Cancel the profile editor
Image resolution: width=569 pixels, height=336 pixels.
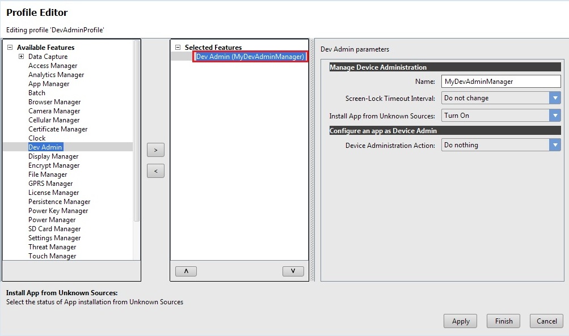click(546, 321)
